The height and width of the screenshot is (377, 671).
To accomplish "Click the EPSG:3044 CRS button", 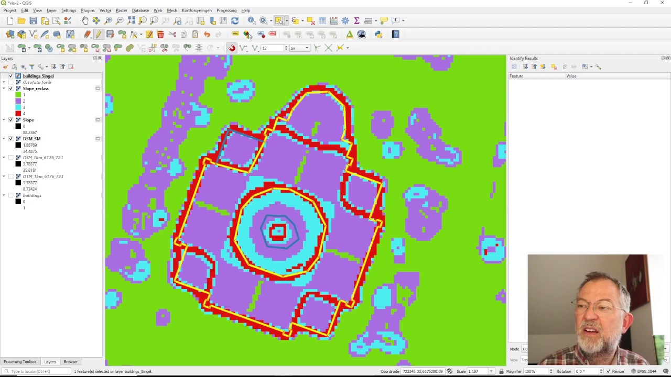I will pyautogui.click(x=644, y=371).
